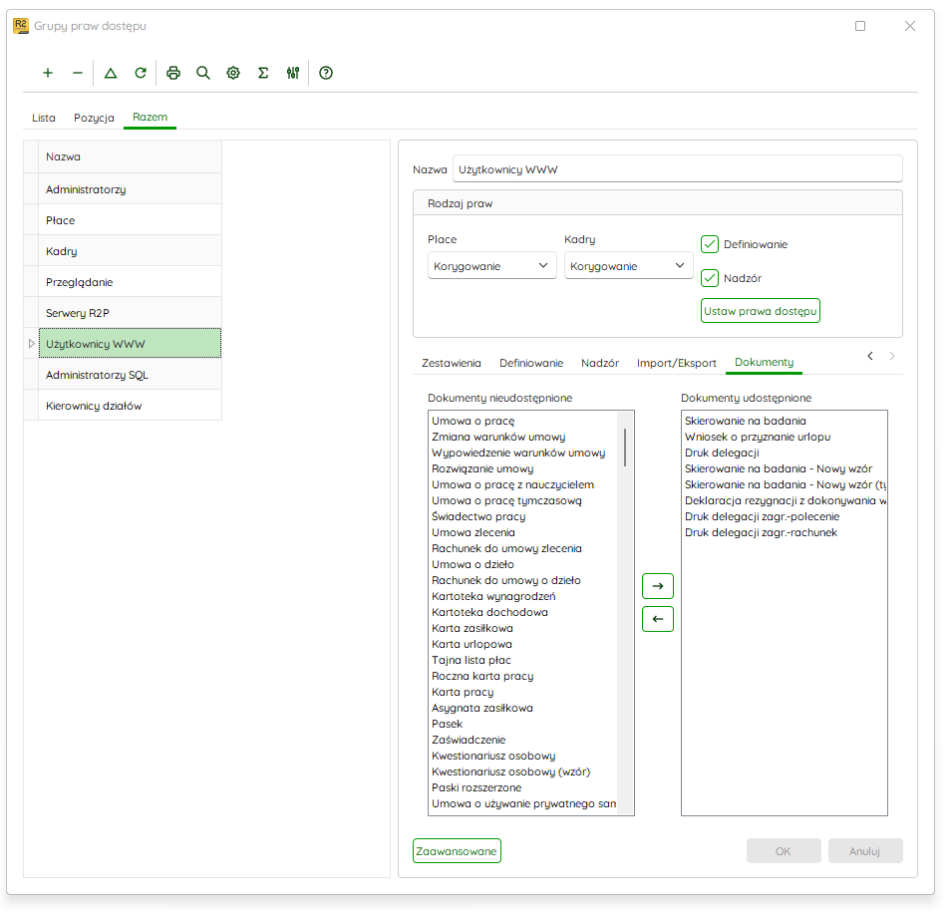This screenshot has height=916, width=950.
Task: Click the Anuluj button
Action: coord(866,851)
